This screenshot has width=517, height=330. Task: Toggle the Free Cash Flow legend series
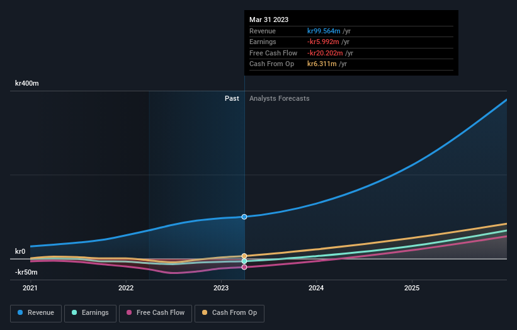156,313
